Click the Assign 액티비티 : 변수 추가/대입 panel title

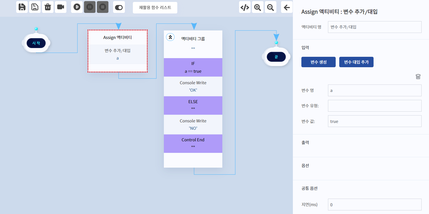point(340,12)
